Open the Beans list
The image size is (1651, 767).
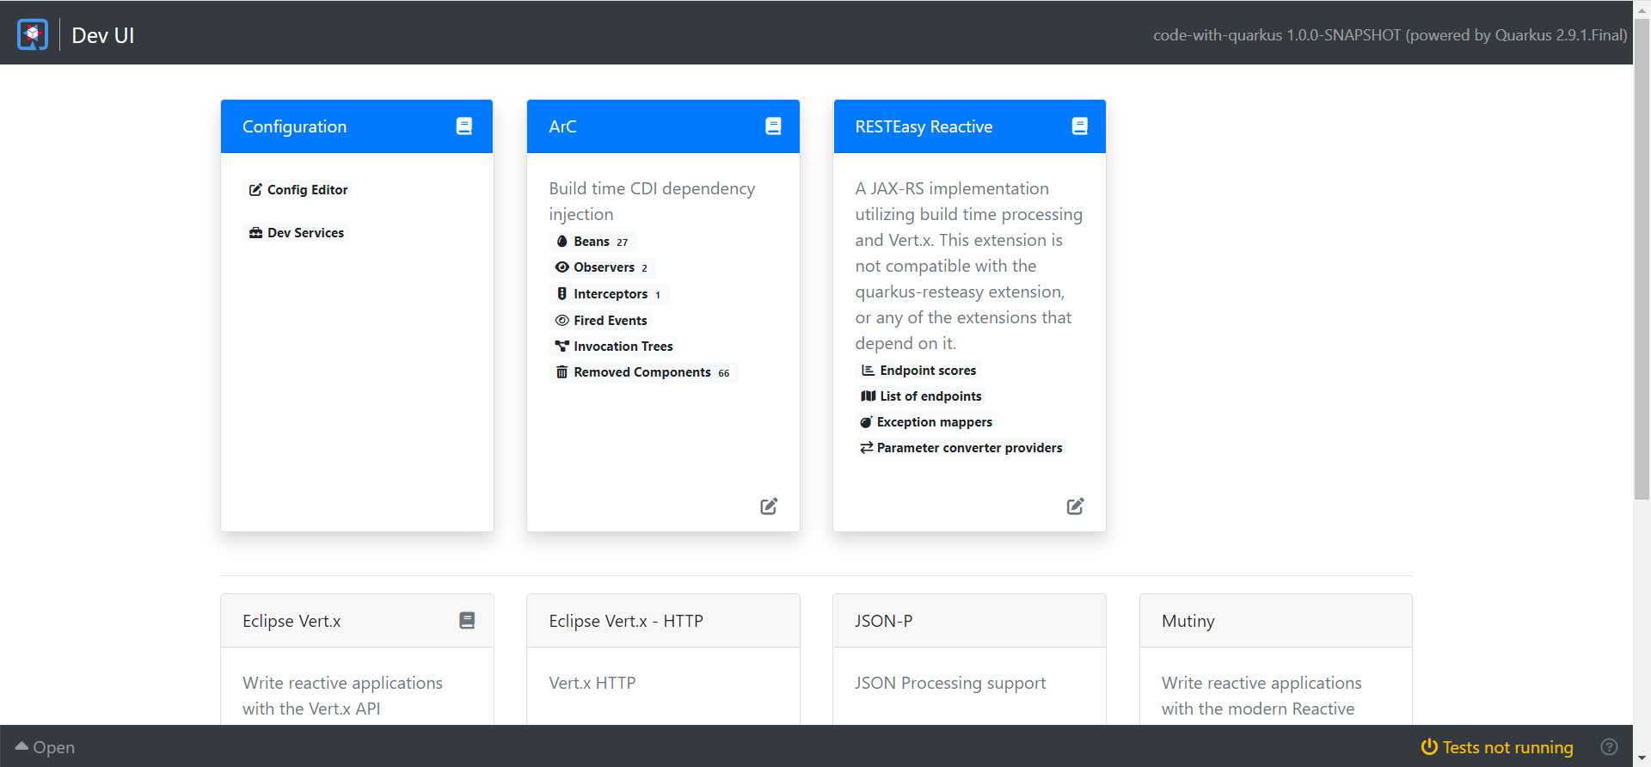pos(592,242)
